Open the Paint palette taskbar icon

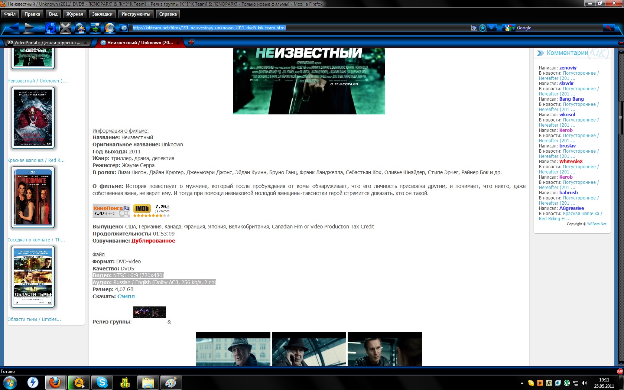click(x=171, y=382)
